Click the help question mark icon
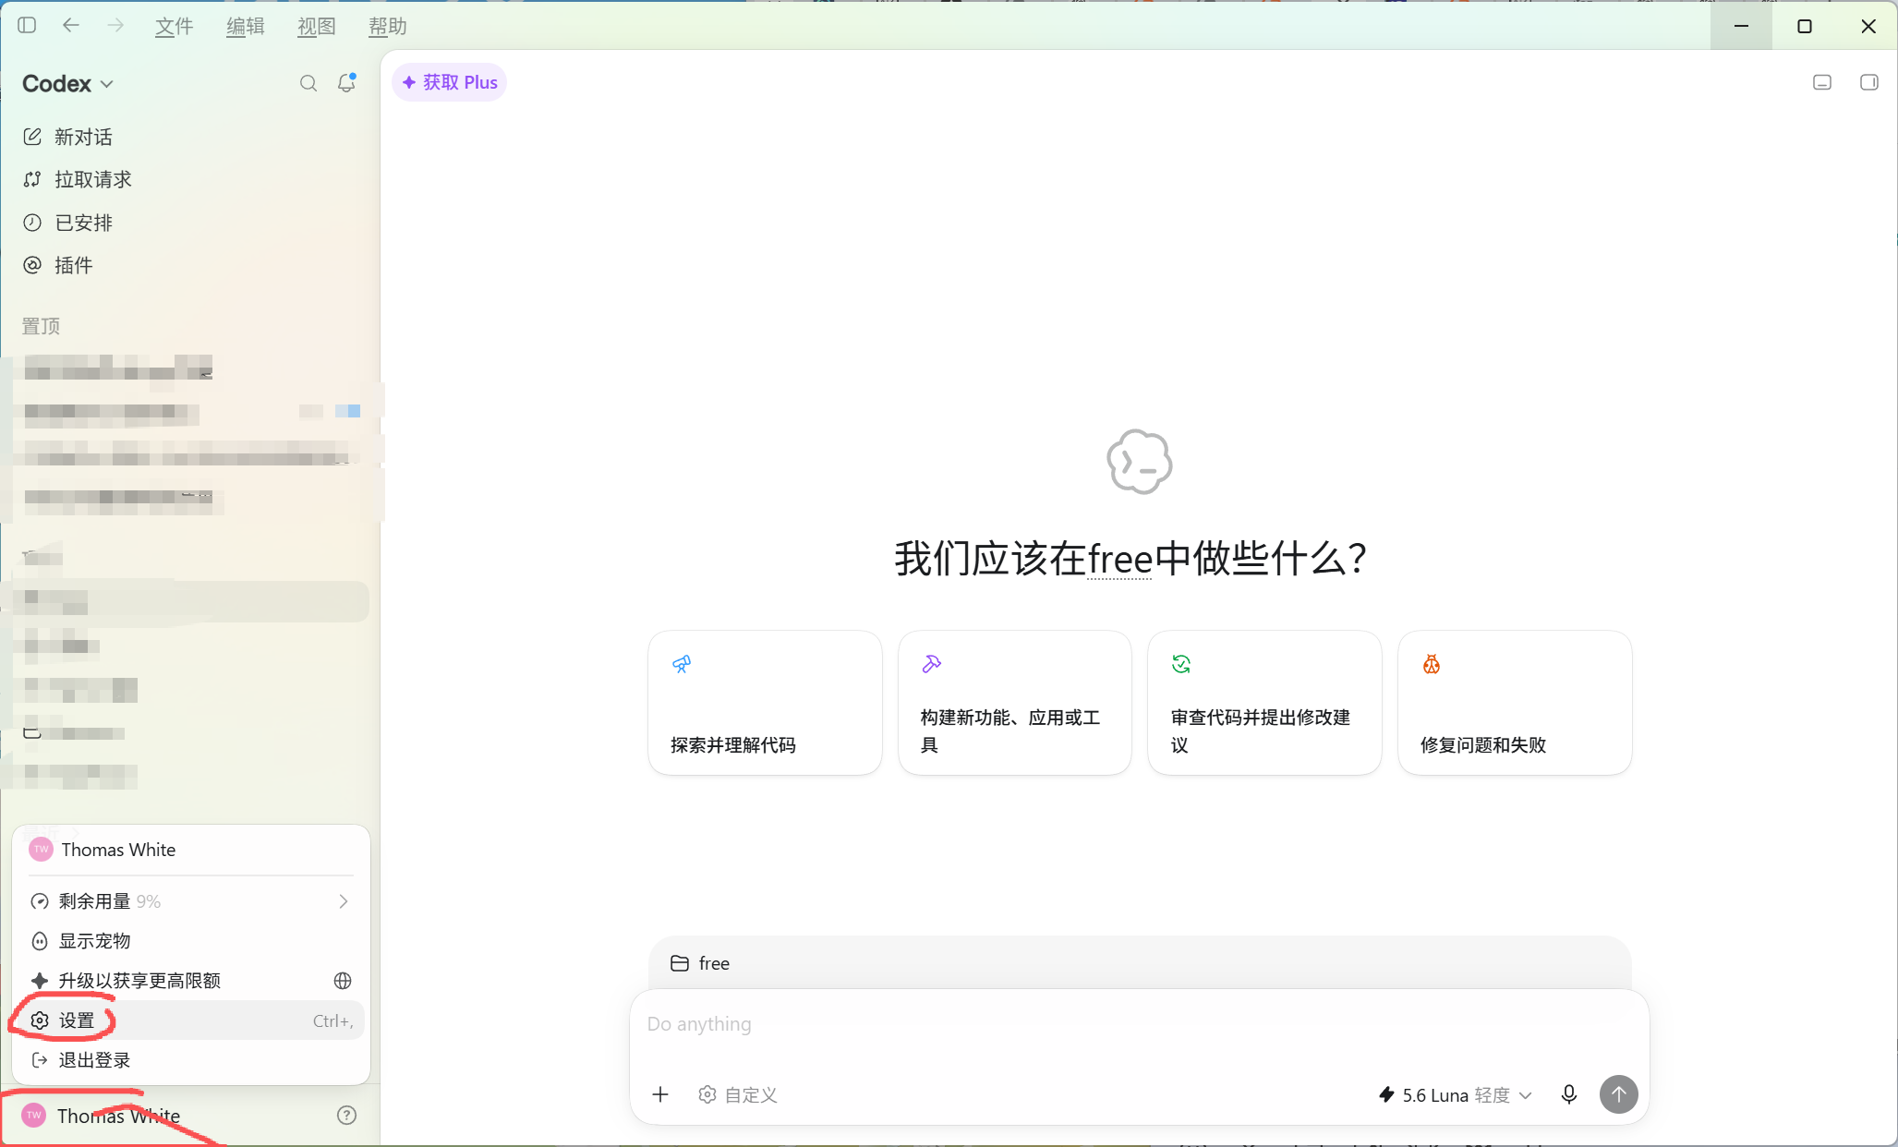This screenshot has height=1147, width=1898. 347,1116
